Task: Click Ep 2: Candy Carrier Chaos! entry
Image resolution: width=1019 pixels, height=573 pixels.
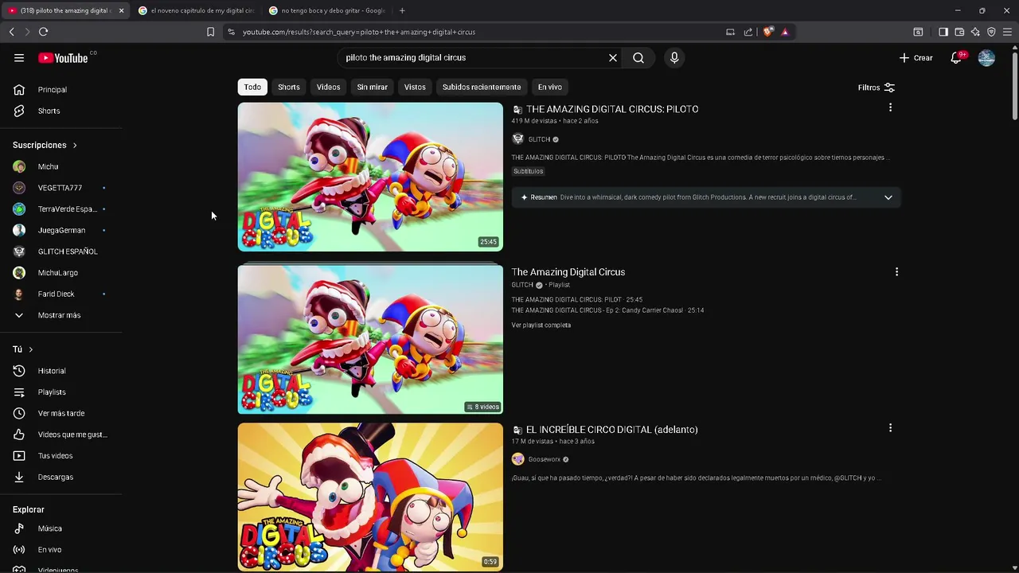Action: click(x=607, y=310)
